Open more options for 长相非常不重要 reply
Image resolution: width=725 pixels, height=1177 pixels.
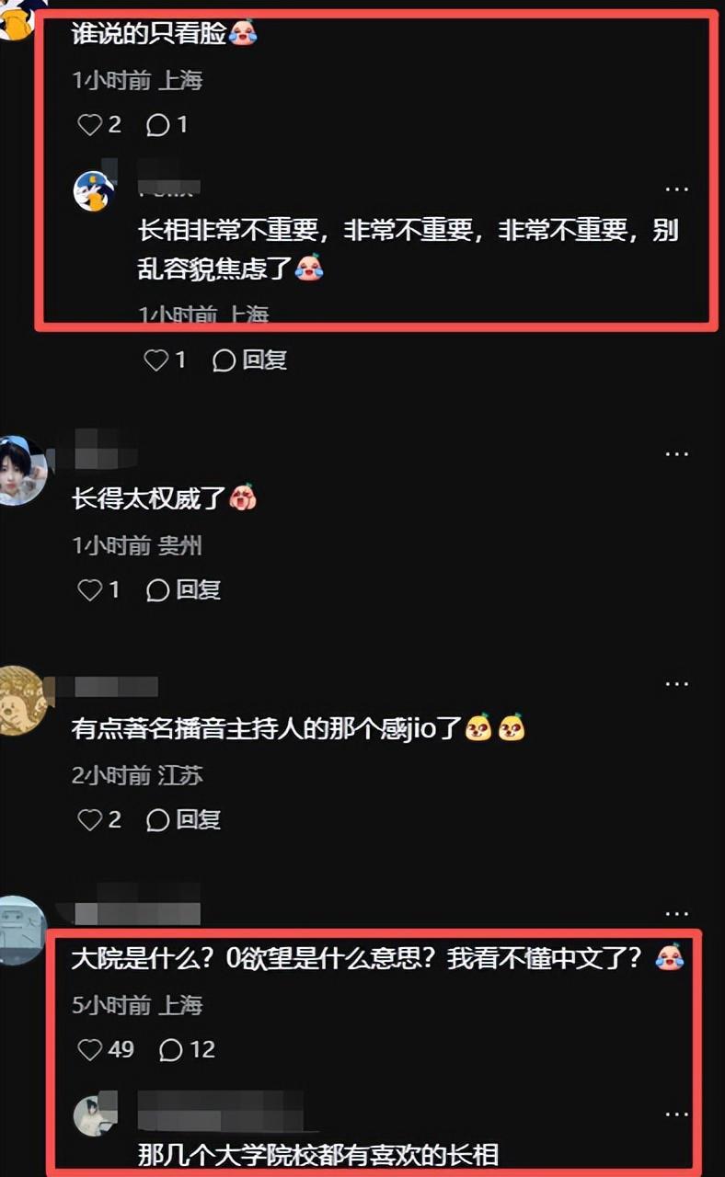coord(677,189)
